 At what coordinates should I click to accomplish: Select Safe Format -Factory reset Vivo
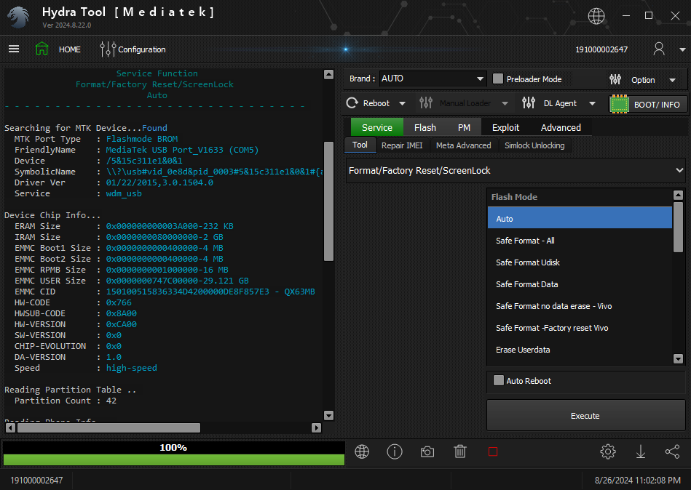[x=580, y=328]
